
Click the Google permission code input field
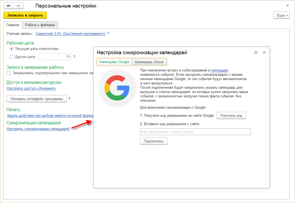click(195, 132)
